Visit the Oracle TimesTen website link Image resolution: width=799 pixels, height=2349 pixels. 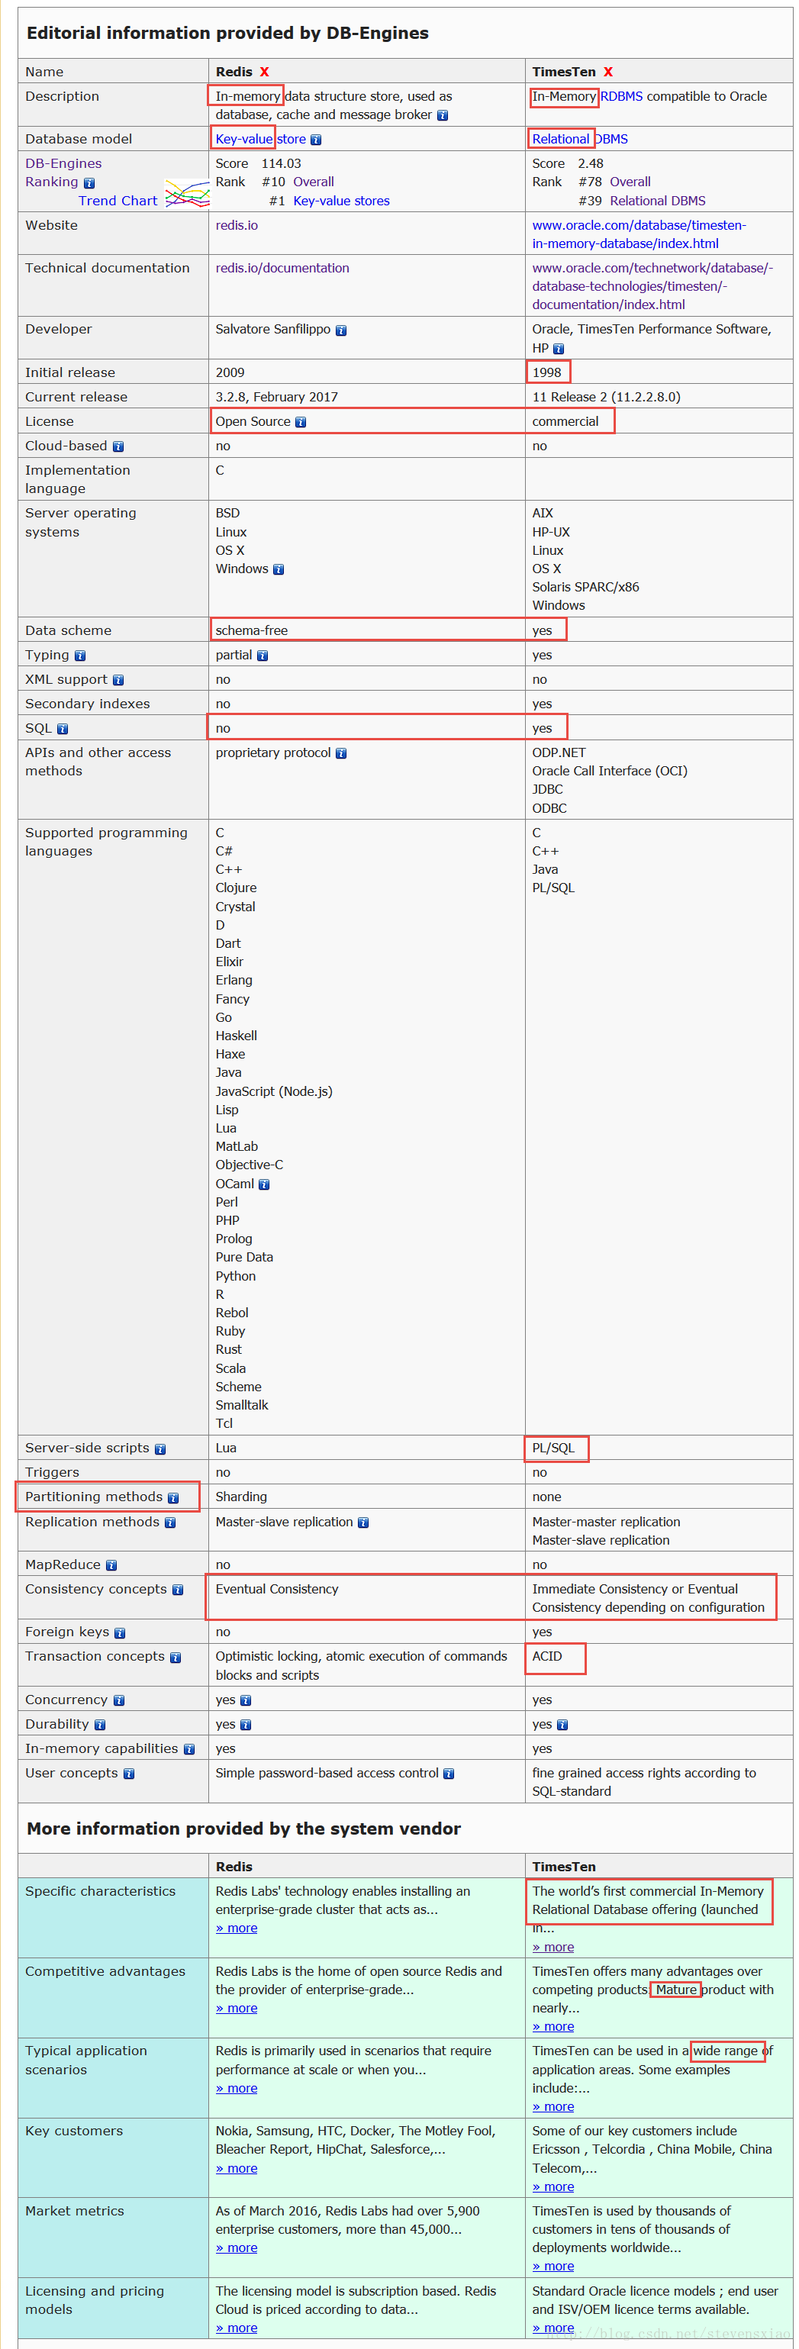point(639,234)
